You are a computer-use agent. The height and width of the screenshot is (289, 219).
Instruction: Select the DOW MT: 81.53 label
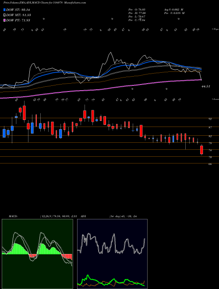coord(18,15)
